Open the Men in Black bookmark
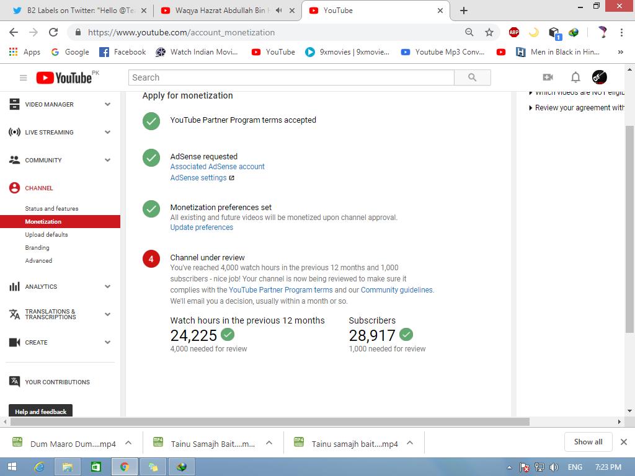This screenshot has width=635, height=476. [x=557, y=52]
